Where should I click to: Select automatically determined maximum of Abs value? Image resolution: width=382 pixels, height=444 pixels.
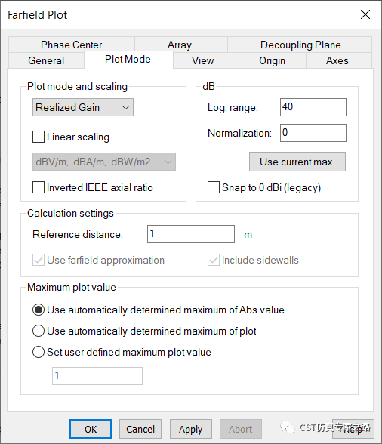39,310
